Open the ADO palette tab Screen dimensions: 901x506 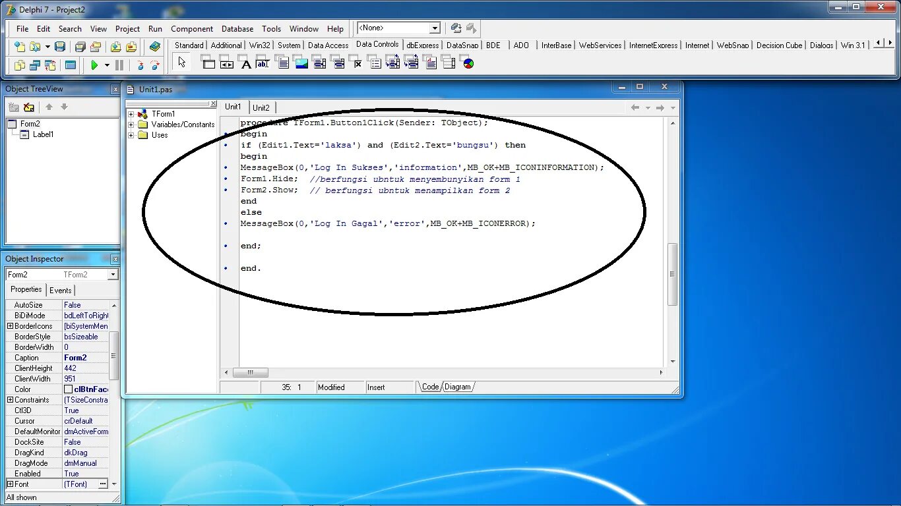click(x=521, y=45)
